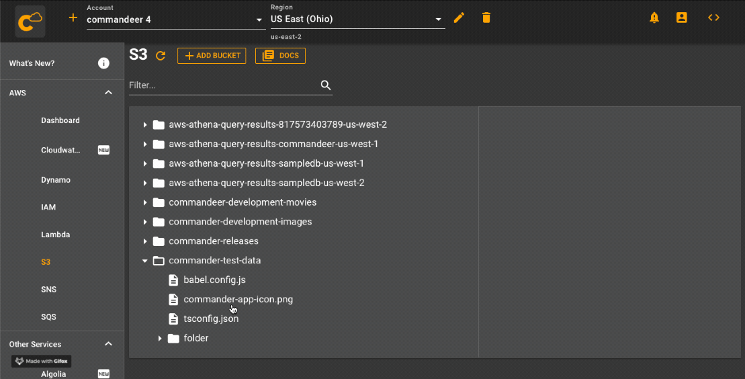This screenshot has height=379, width=745.
Task: Click the Commandeer cloud logo
Action: pyautogui.click(x=30, y=22)
